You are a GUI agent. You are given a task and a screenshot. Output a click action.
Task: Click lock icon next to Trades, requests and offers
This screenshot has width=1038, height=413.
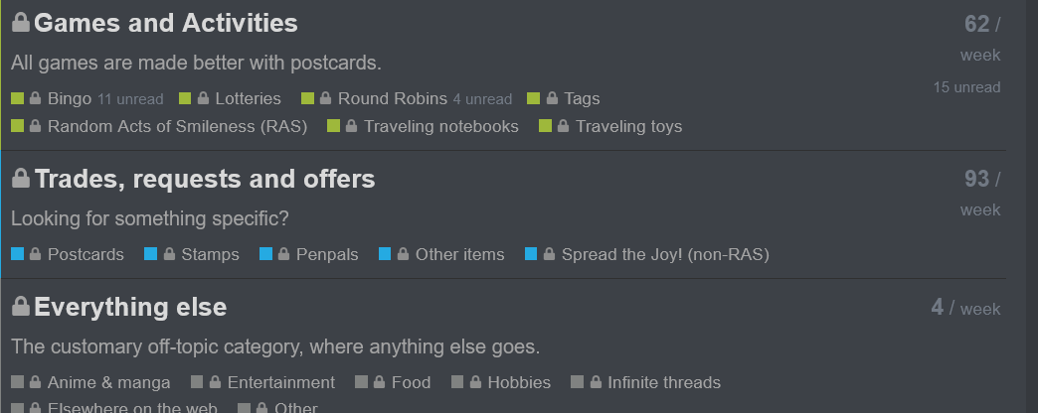point(21,178)
